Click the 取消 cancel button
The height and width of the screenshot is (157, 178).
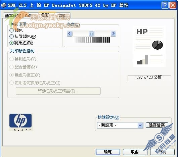pos(135,152)
